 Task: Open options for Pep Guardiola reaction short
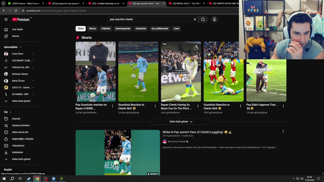coord(113,106)
